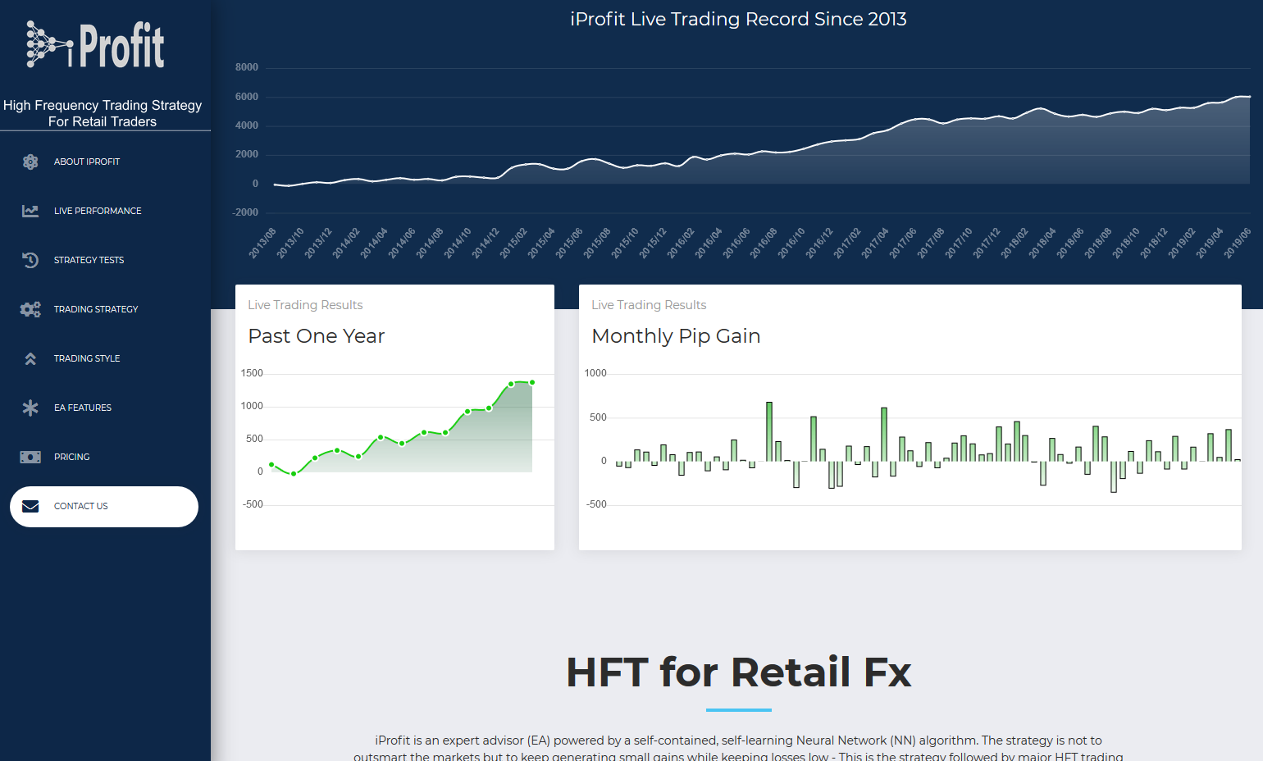The width and height of the screenshot is (1263, 761).
Task: Click the 1500 axis value on Past One Year chart
Action: (x=252, y=373)
